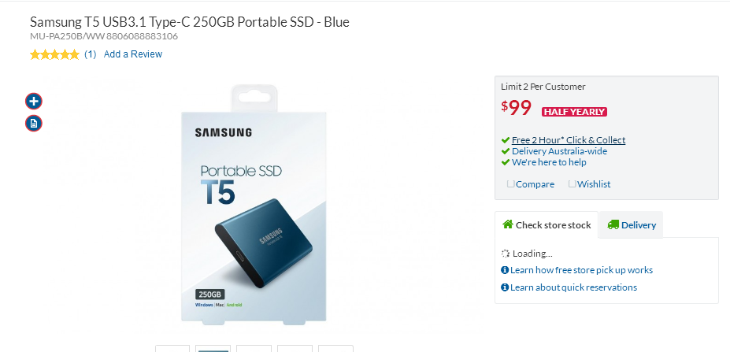This screenshot has height=352, width=730.
Task: Click the gold star rating icons
Action: point(54,54)
